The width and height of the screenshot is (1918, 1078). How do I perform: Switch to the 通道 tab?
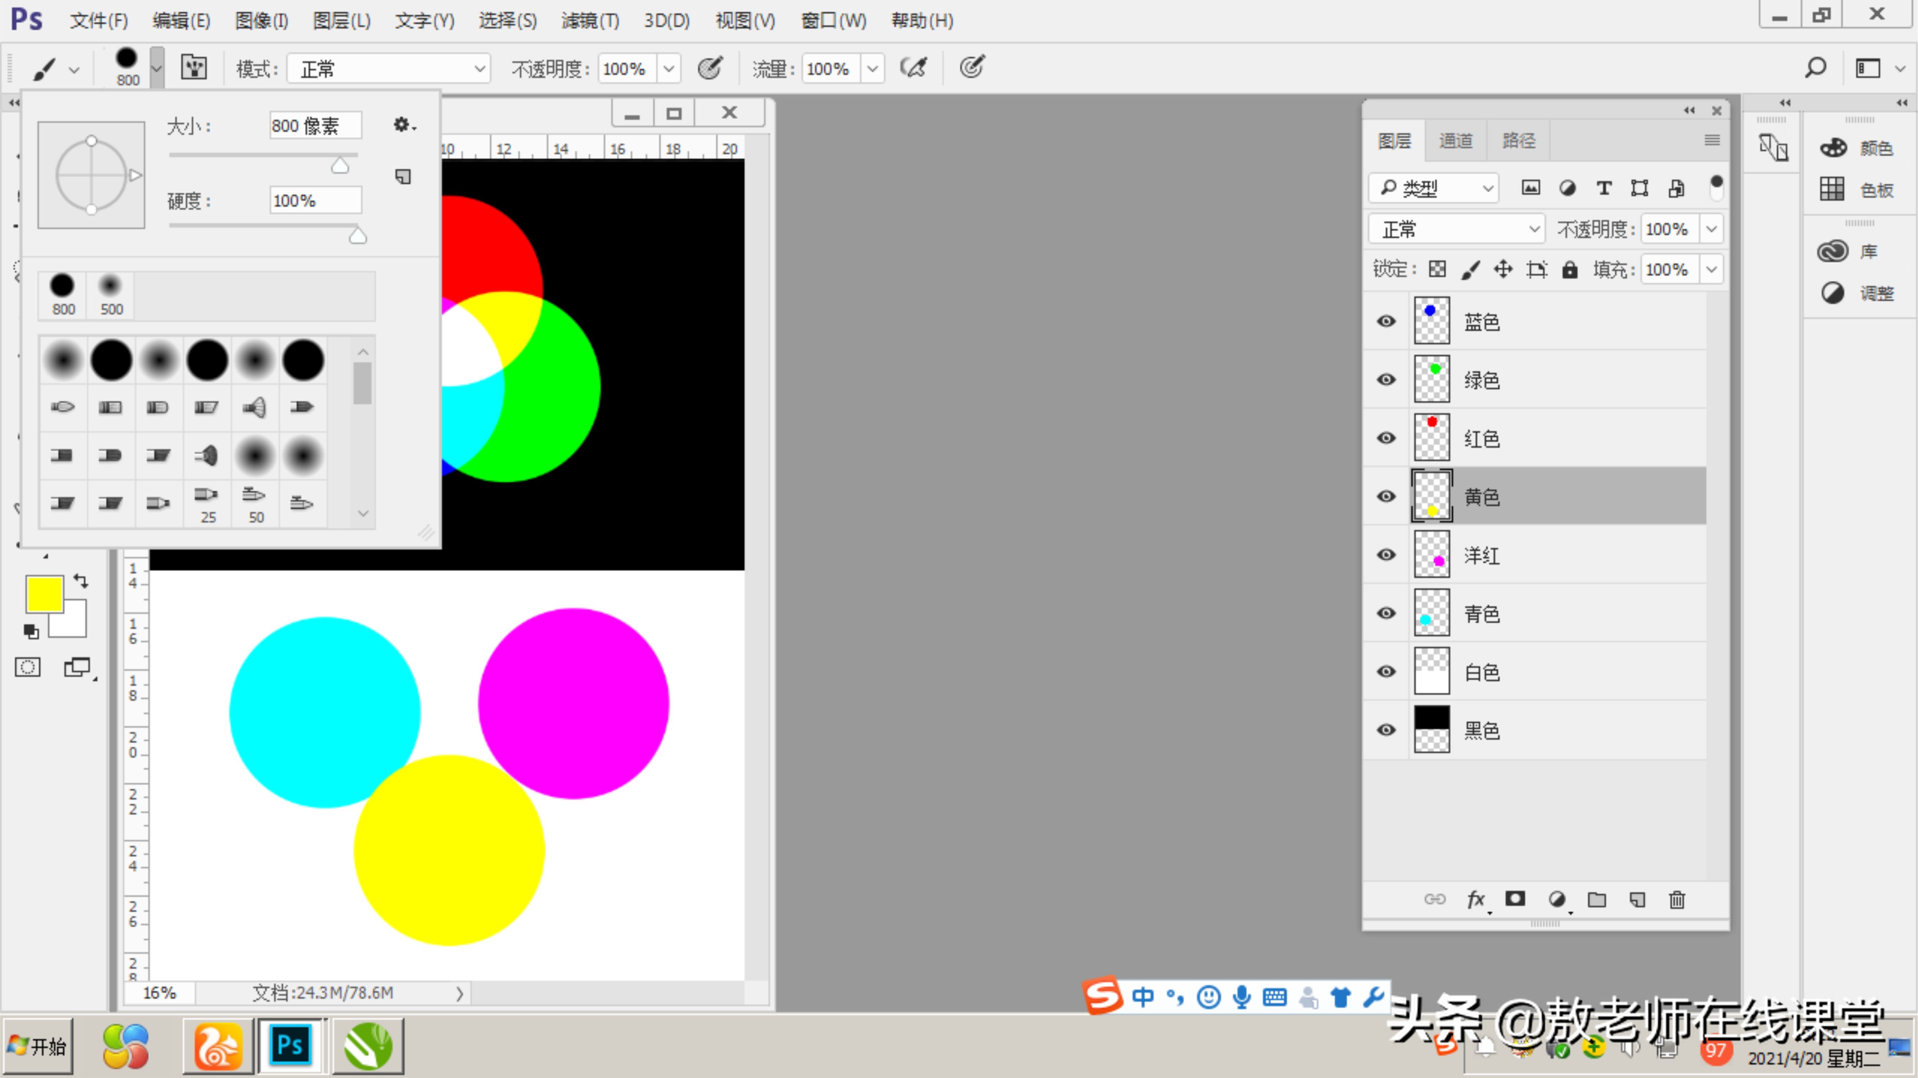(1456, 140)
